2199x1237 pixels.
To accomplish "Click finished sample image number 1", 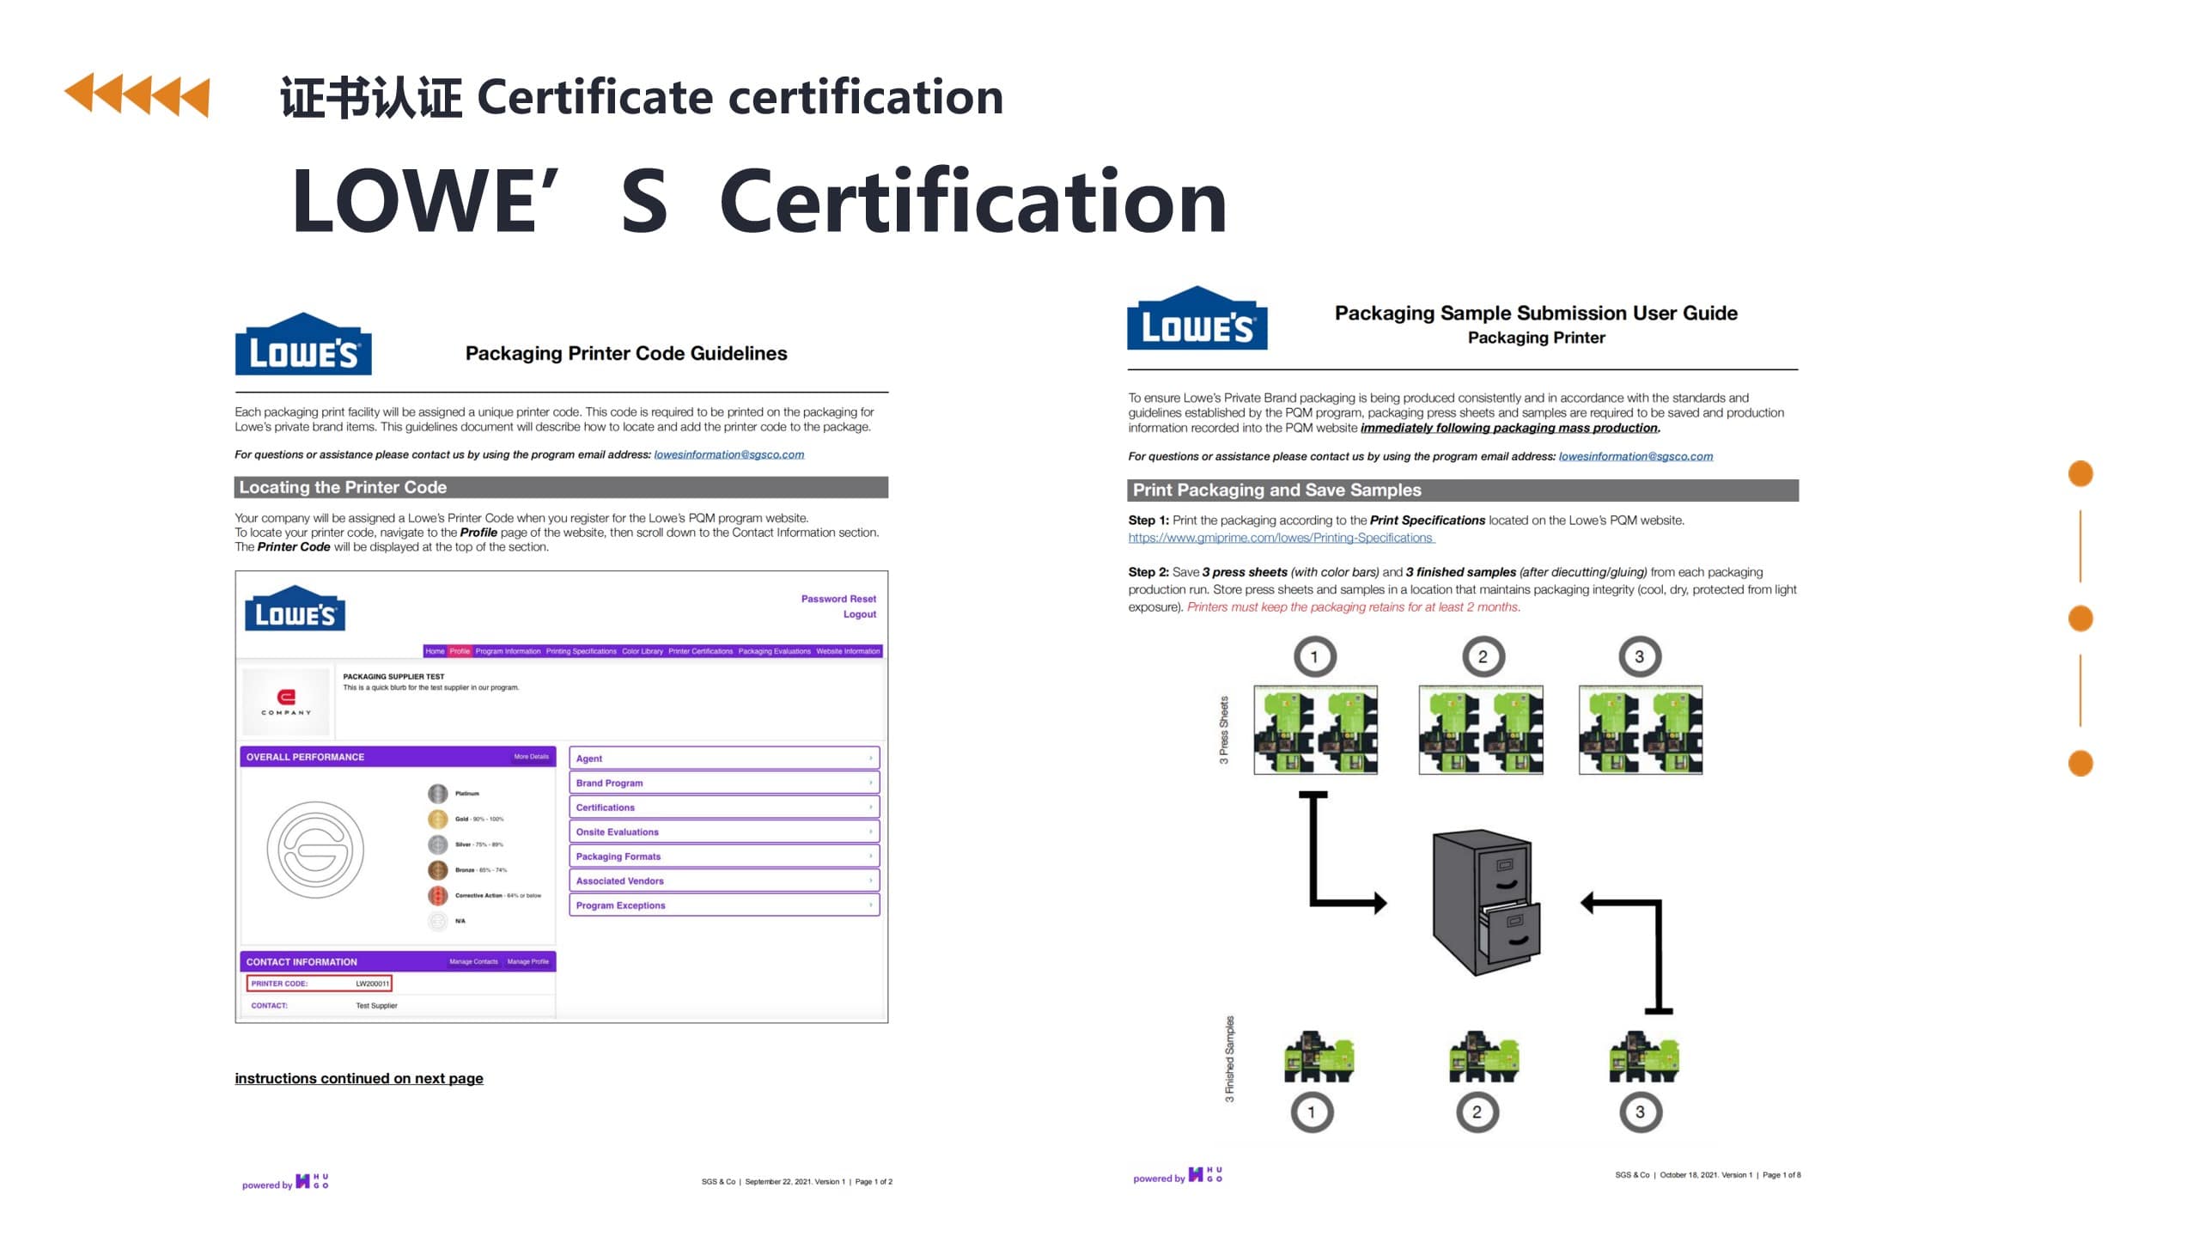I will coord(1319,1057).
